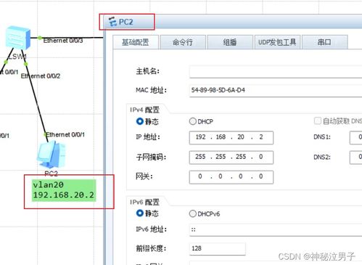Click the 网关 field 0.0.0.0
The image size is (362, 265).
pyautogui.click(x=231, y=177)
